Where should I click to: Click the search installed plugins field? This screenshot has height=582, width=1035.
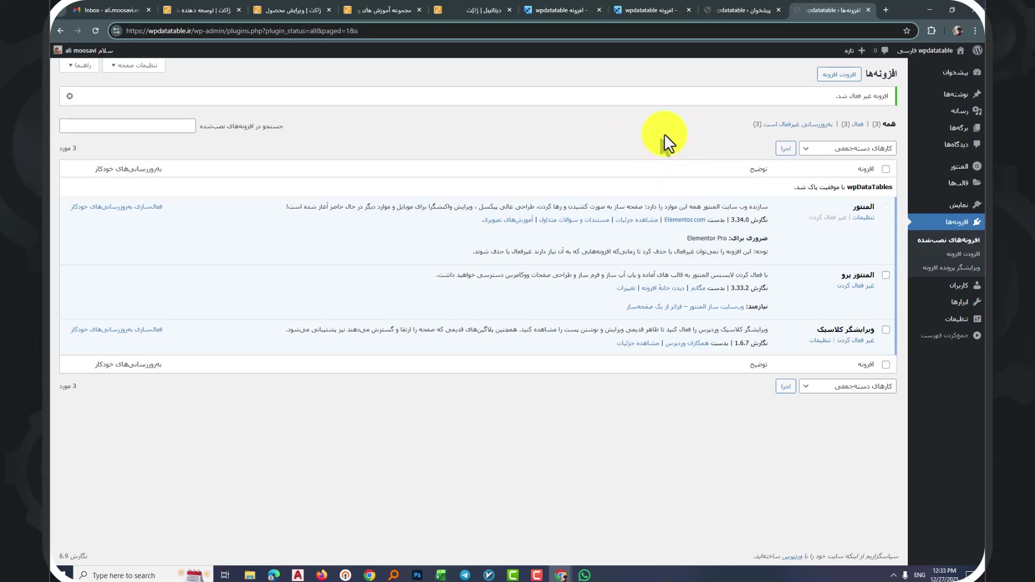(127, 126)
